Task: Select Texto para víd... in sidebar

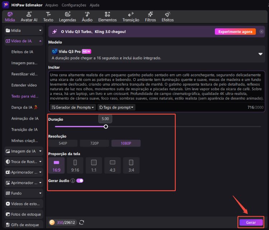Action: pos(25,96)
